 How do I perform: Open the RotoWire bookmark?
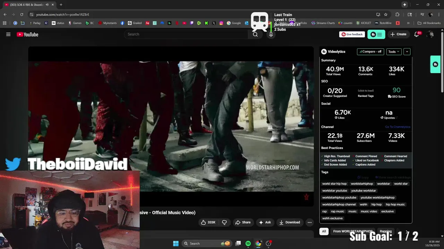click(383, 23)
